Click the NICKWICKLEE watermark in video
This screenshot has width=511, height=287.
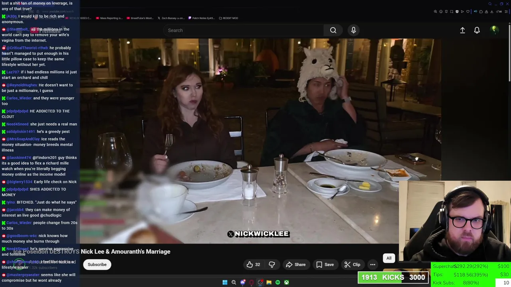click(x=258, y=234)
